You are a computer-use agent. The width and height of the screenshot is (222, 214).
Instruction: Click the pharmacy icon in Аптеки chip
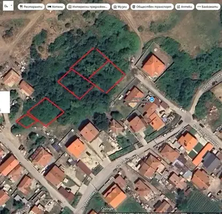[178, 7]
